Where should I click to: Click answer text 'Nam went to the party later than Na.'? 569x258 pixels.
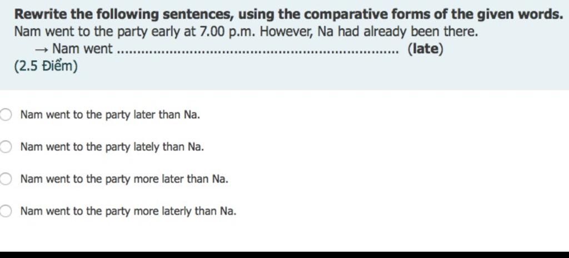(110, 115)
